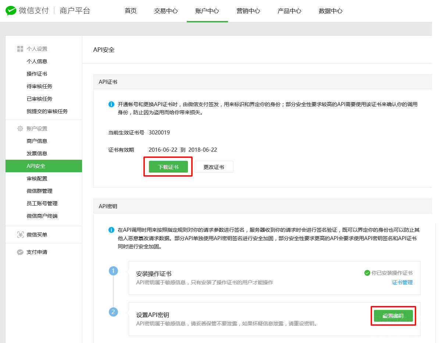This screenshot has width=439, height=343.
Task: Open the 首页 navigation tab
Action: (x=131, y=11)
